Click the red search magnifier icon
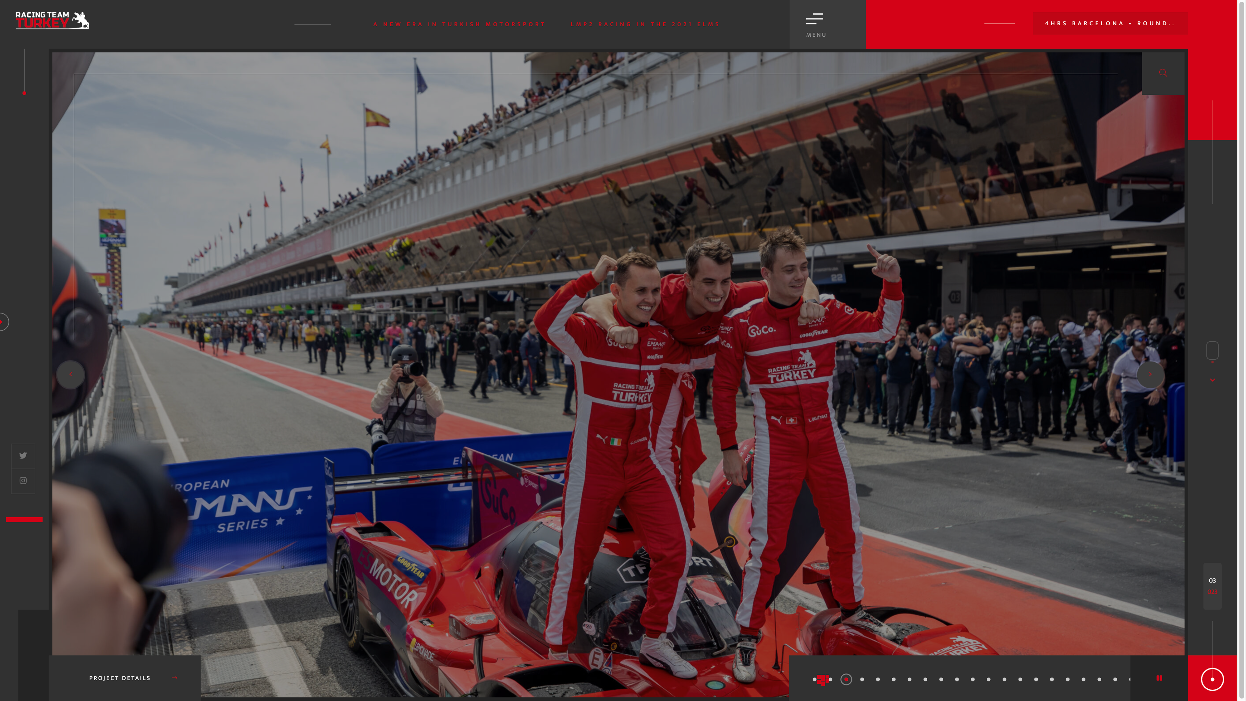This screenshot has width=1246, height=701. 1163,73
